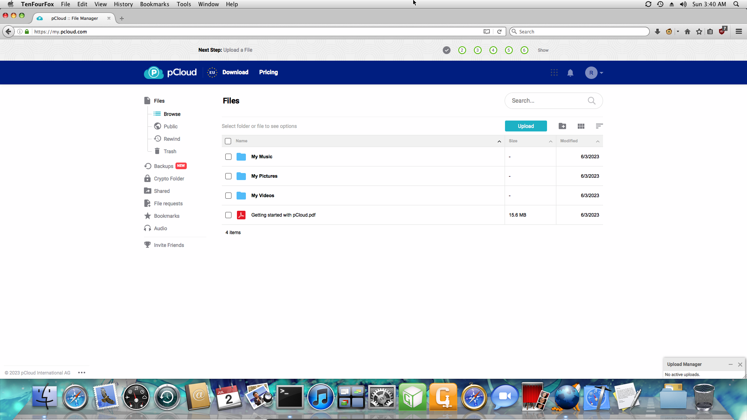Switch to grid view icon
This screenshot has width=747, height=420.
581,126
